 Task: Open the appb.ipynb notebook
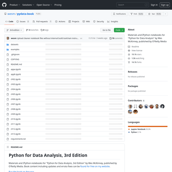[16, 74]
